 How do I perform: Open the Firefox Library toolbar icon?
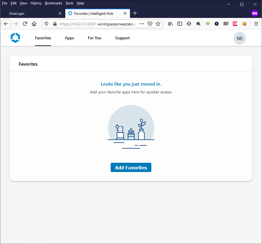point(170,24)
